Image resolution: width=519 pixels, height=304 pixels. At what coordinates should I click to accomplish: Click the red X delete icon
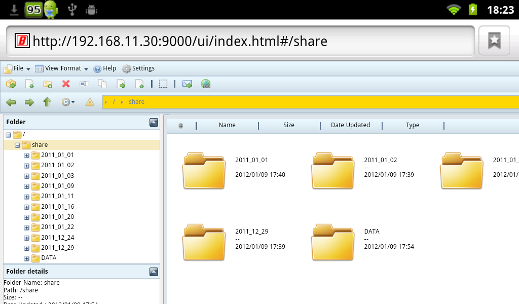coord(66,84)
